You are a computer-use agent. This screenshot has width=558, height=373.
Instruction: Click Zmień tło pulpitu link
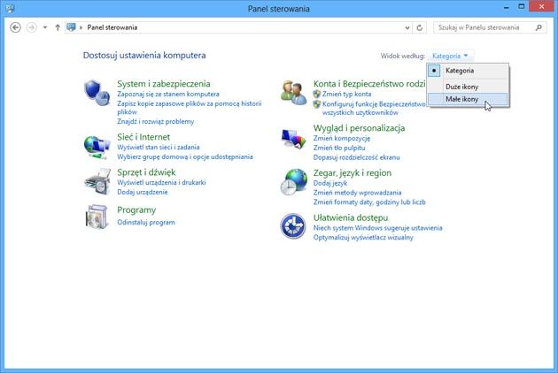pos(339,148)
